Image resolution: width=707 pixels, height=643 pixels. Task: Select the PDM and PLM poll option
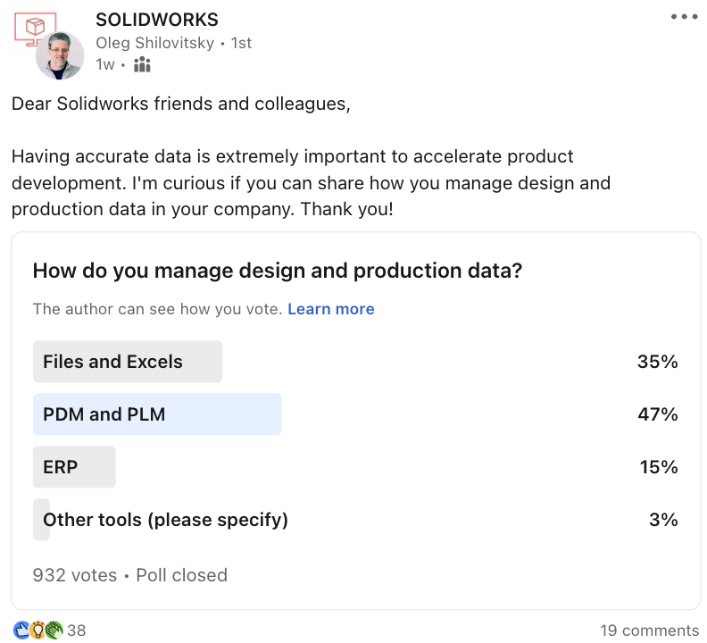(x=157, y=414)
